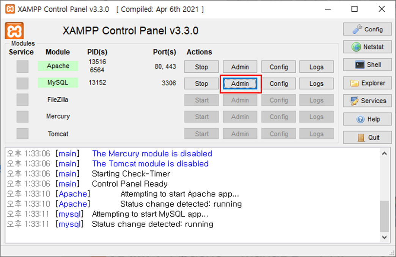
Task: Toggle the Apache service checkbox
Action: [22, 67]
